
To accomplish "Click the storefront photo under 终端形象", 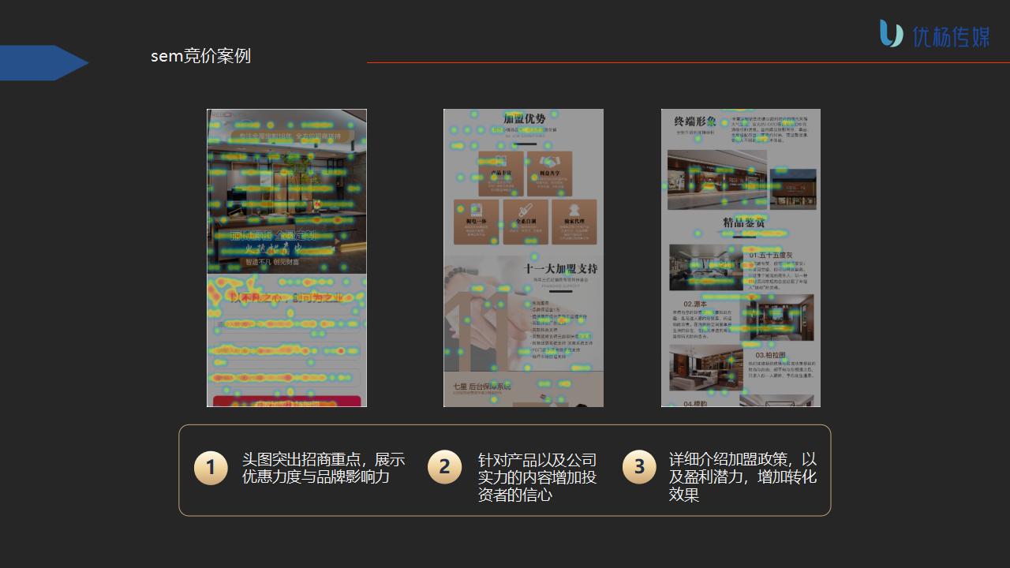I will coord(717,180).
